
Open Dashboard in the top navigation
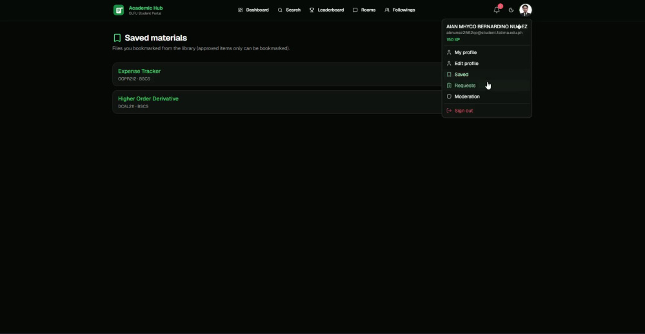coord(253,10)
